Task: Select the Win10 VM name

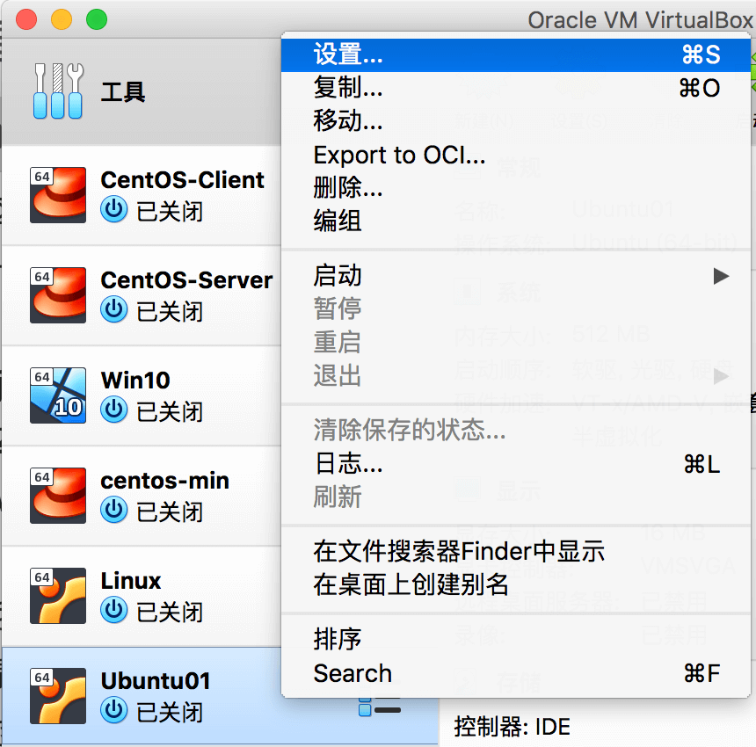Action: click(135, 381)
